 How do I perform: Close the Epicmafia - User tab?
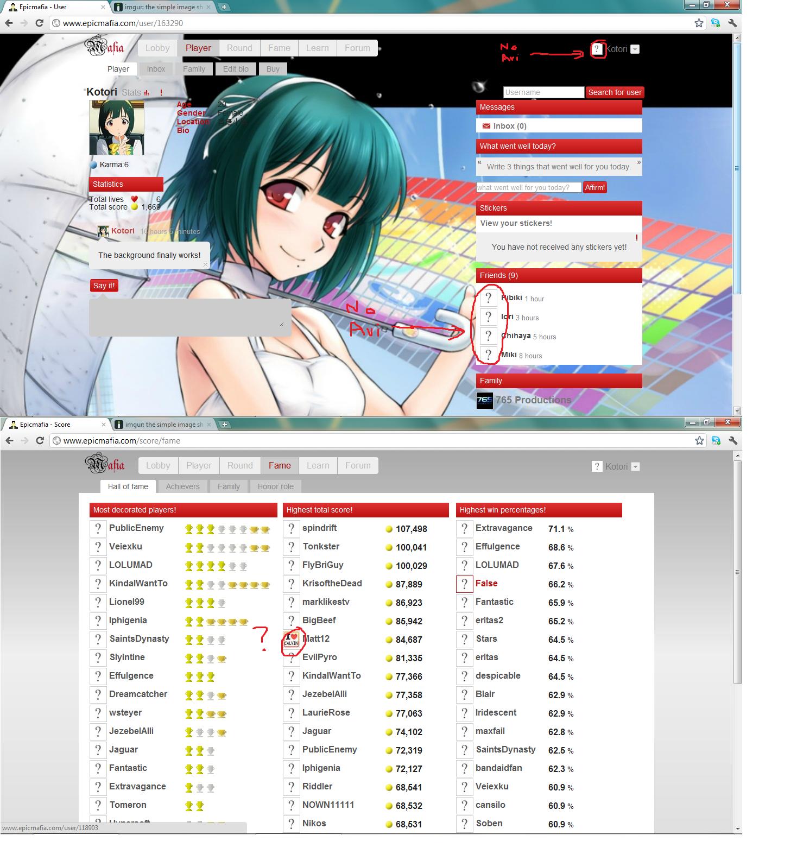pyautogui.click(x=103, y=7)
